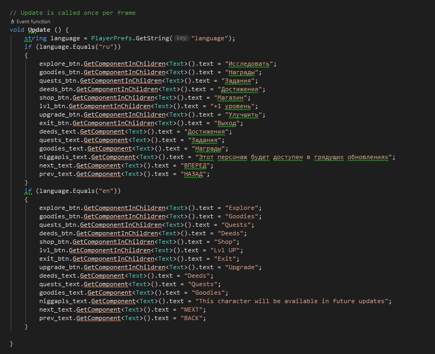
Task: Click the string "ВПЕРЕД"
Action: (x=195, y=165)
